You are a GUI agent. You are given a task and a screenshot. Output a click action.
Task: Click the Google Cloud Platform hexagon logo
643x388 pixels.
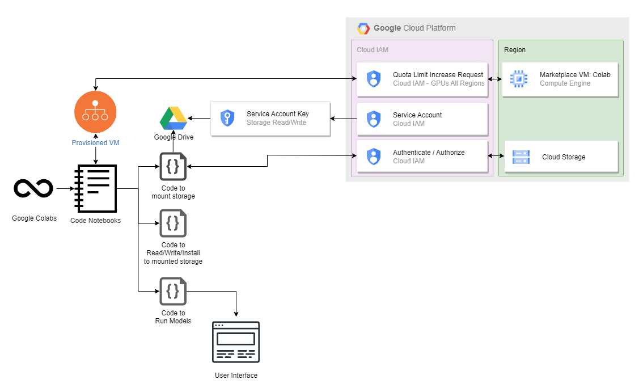click(363, 28)
